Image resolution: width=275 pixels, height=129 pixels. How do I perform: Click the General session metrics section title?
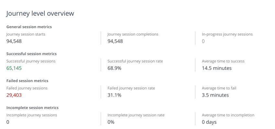click(x=29, y=27)
